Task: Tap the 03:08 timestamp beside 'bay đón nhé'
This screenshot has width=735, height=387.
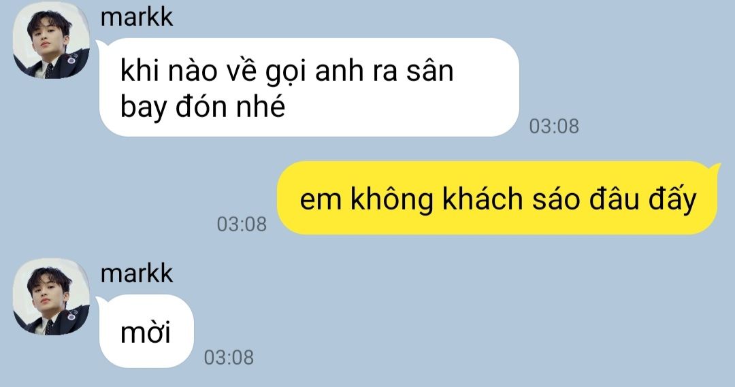Action: [x=553, y=127]
